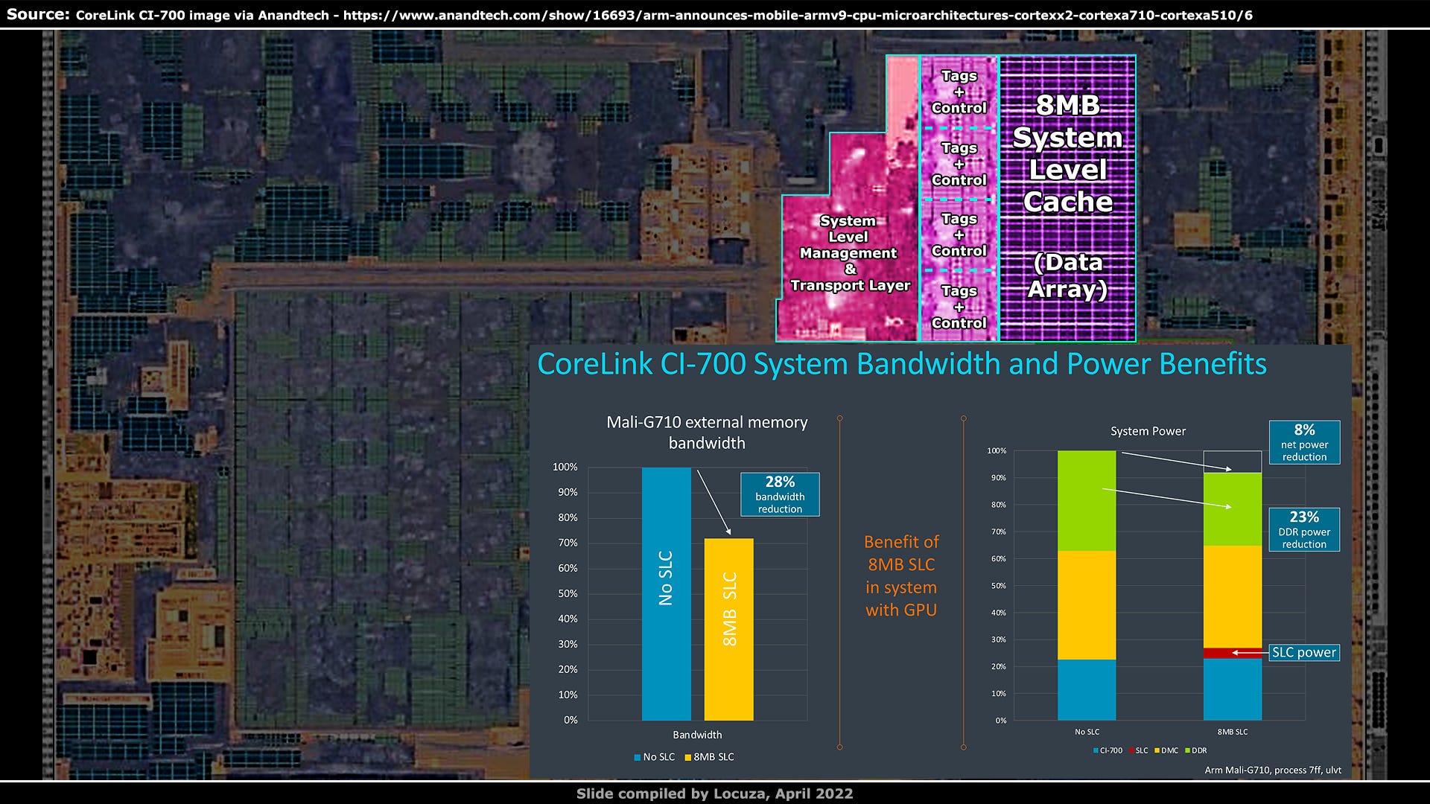Select blue CI-700 segment of '8MB SLC' power bar
1430x804 pixels.
pos(1233,689)
